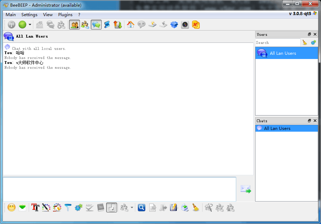This screenshot has height=224, width=321.
Task: Click the house home icon
Action: 131,25
